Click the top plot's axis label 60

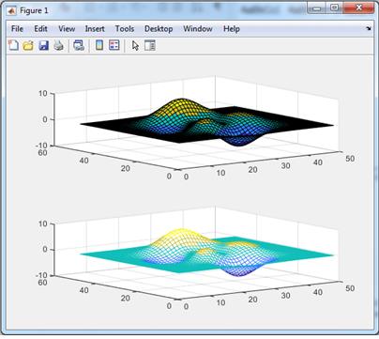click(x=43, y=153)
